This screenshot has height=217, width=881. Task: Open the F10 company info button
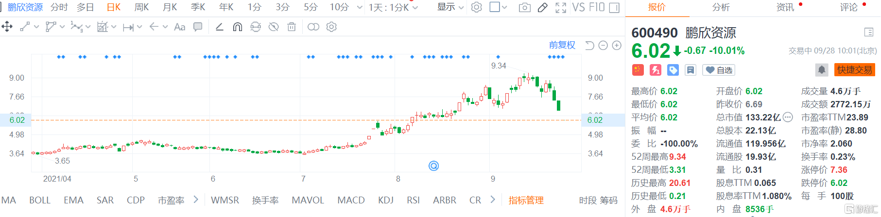596,7
